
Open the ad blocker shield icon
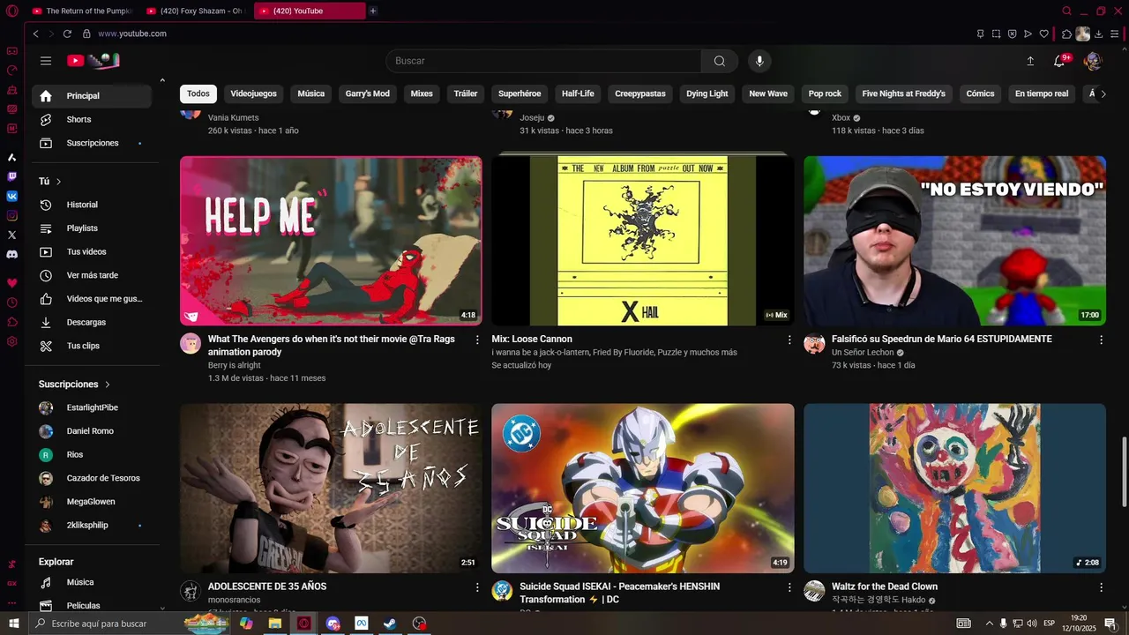(1012, 34)
